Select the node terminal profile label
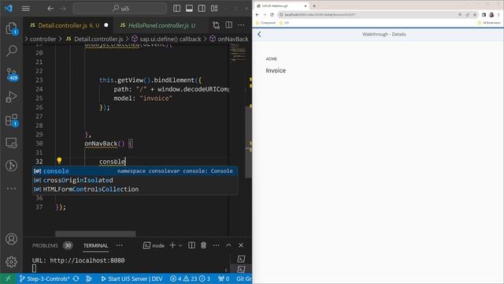This screenshot has height=284, width=504. click(x=154, y=245)
